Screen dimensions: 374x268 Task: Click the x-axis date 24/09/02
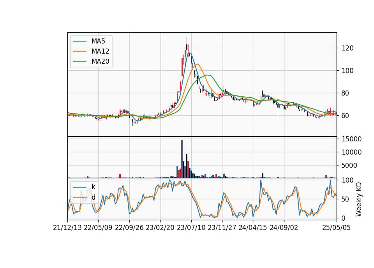(x=284, y=228)
